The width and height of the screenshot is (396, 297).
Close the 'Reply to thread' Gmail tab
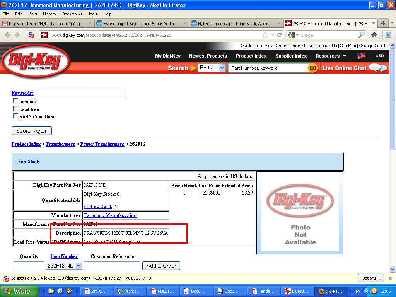click(x=90, y=23)
